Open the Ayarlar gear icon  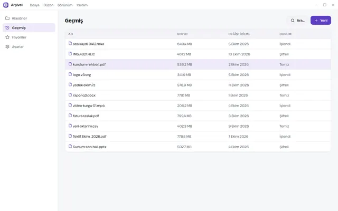tap(7, 47)
